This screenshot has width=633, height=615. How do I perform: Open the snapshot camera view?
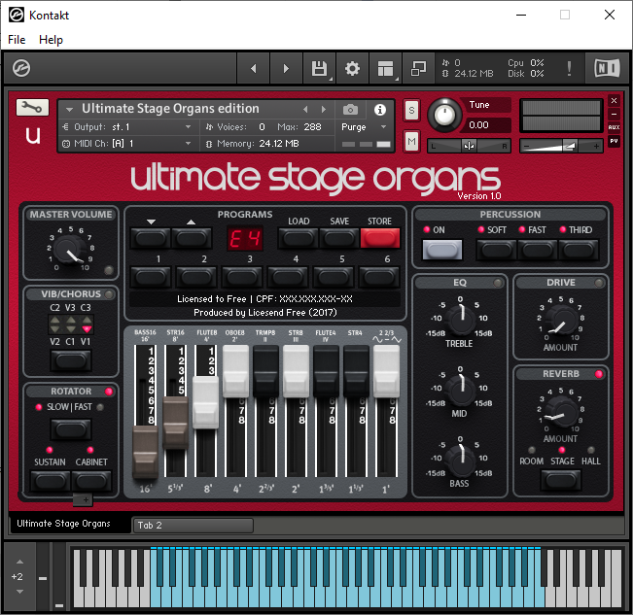coord(350,110)
